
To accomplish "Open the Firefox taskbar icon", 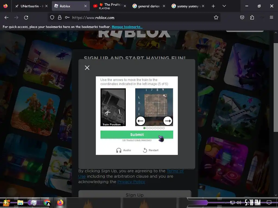I will click(x=60, y=202).
